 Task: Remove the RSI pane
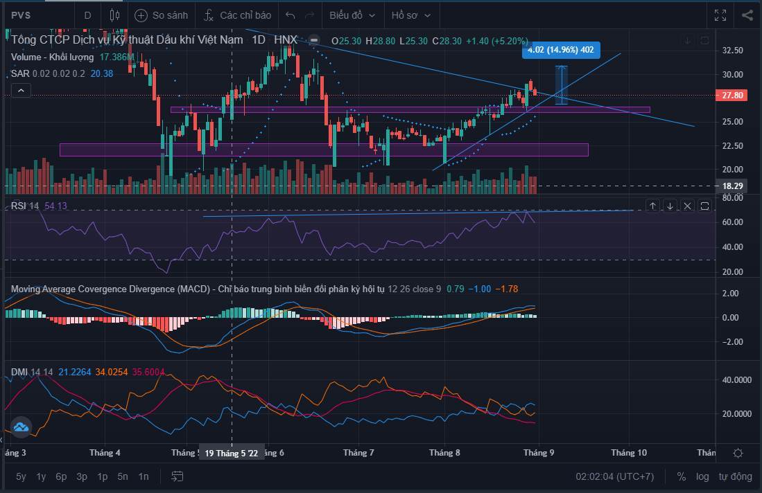(687, 206)
